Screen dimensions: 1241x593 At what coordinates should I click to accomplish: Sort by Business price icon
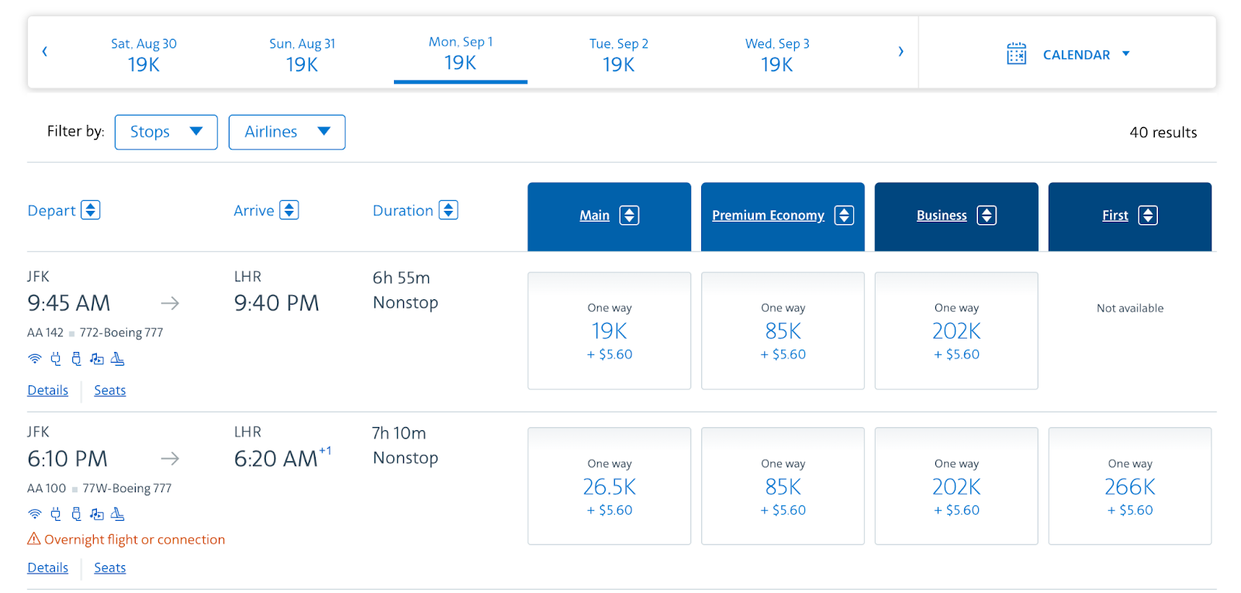[x=987, y=215]
